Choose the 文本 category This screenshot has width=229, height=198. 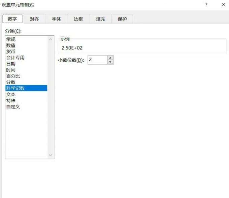pyautogui.click(x=26, y=94)
